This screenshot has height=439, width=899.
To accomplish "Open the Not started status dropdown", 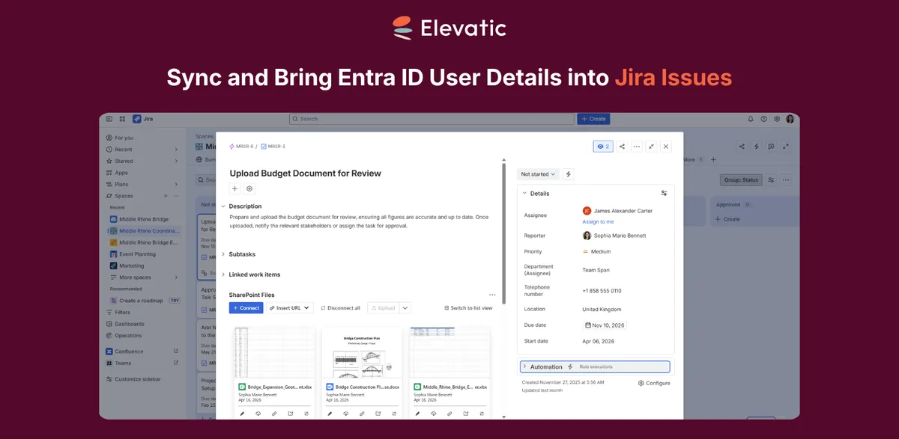I will (539, 174).
